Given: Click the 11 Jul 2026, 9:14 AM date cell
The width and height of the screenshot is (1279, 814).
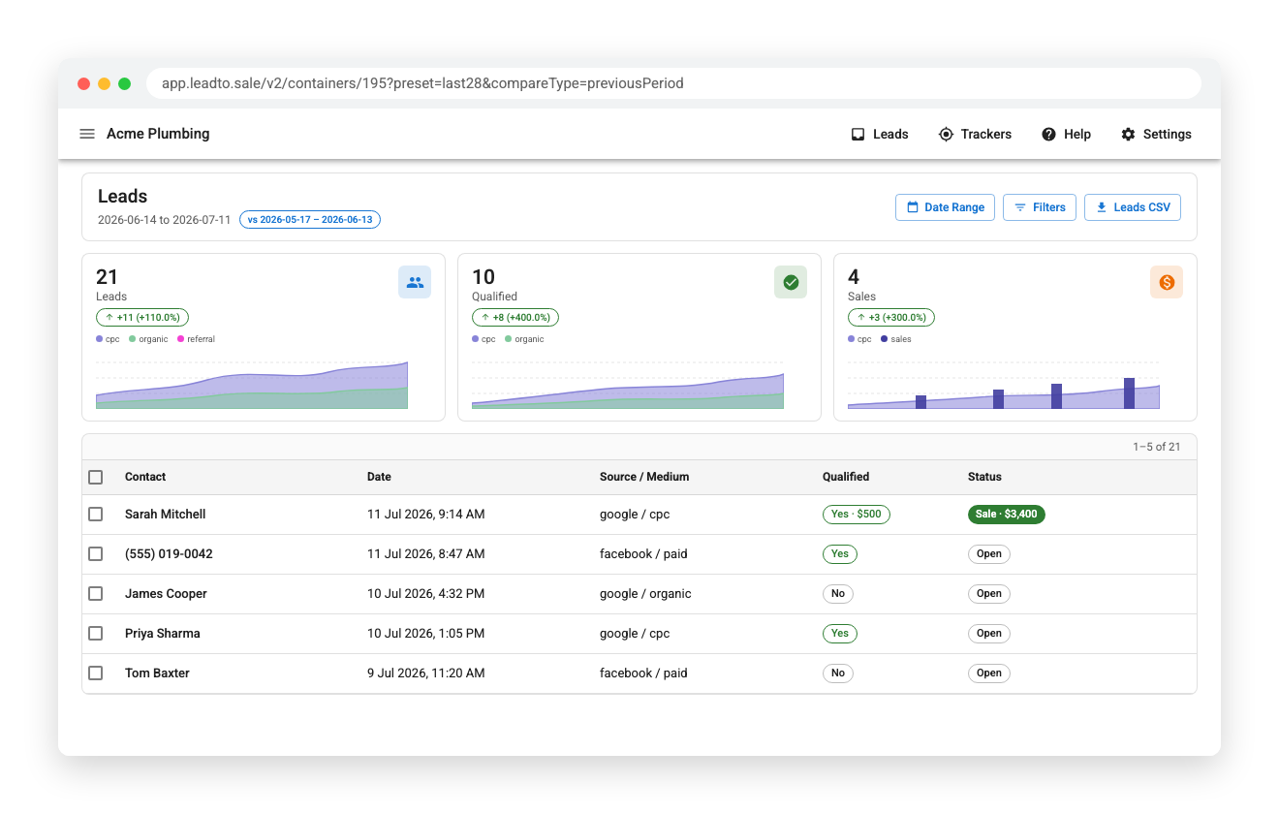Looking at the screenshot, I should click(426, 515).
